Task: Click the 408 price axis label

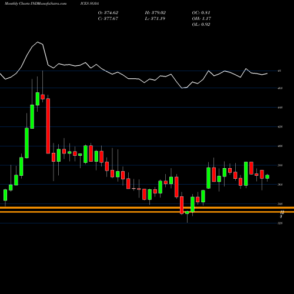Action: 280,146
